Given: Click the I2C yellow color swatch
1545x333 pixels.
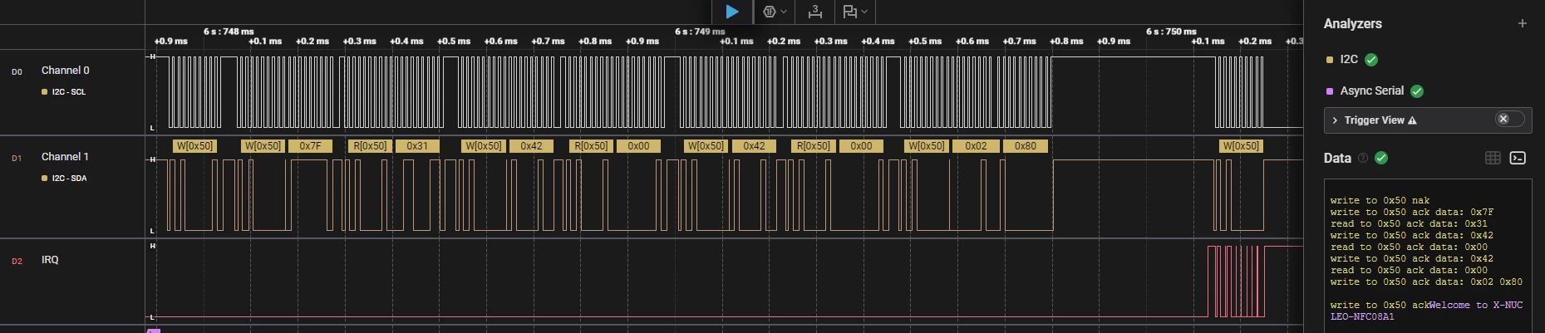Looking at the screenshot, I should pyautogui.click(x=1330, y=60).
